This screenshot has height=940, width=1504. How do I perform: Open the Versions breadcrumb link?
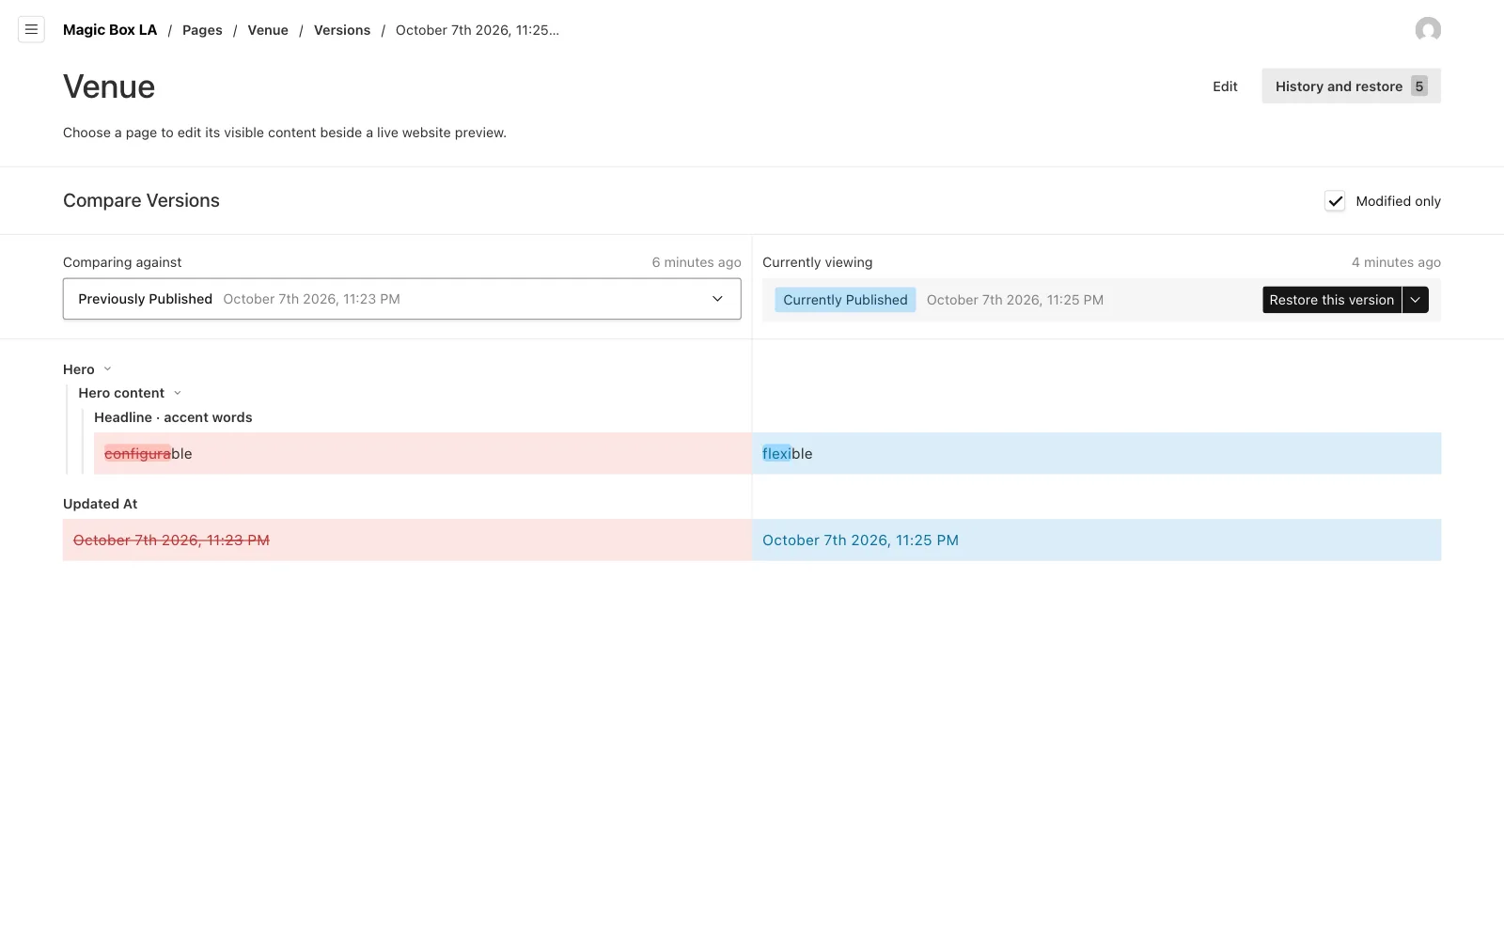342,30
